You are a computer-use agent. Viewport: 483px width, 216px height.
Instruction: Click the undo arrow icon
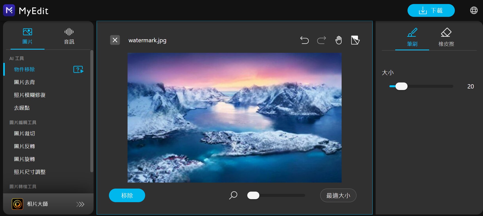click(304, 40)
